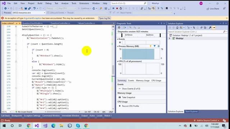Close the Index.cshtml tab
Image resolution: width=230 pixels, height=129 pixels.
(20, 23)
